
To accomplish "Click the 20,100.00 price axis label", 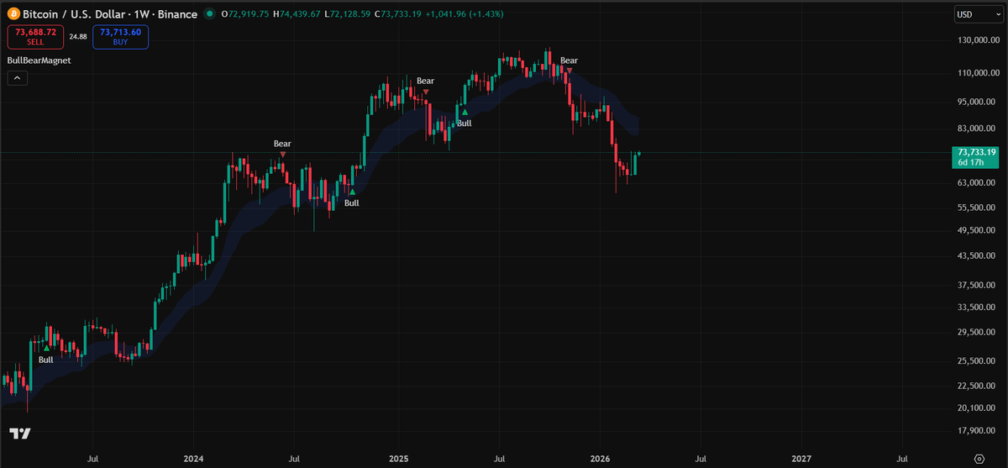I will (x=975, y=408).
